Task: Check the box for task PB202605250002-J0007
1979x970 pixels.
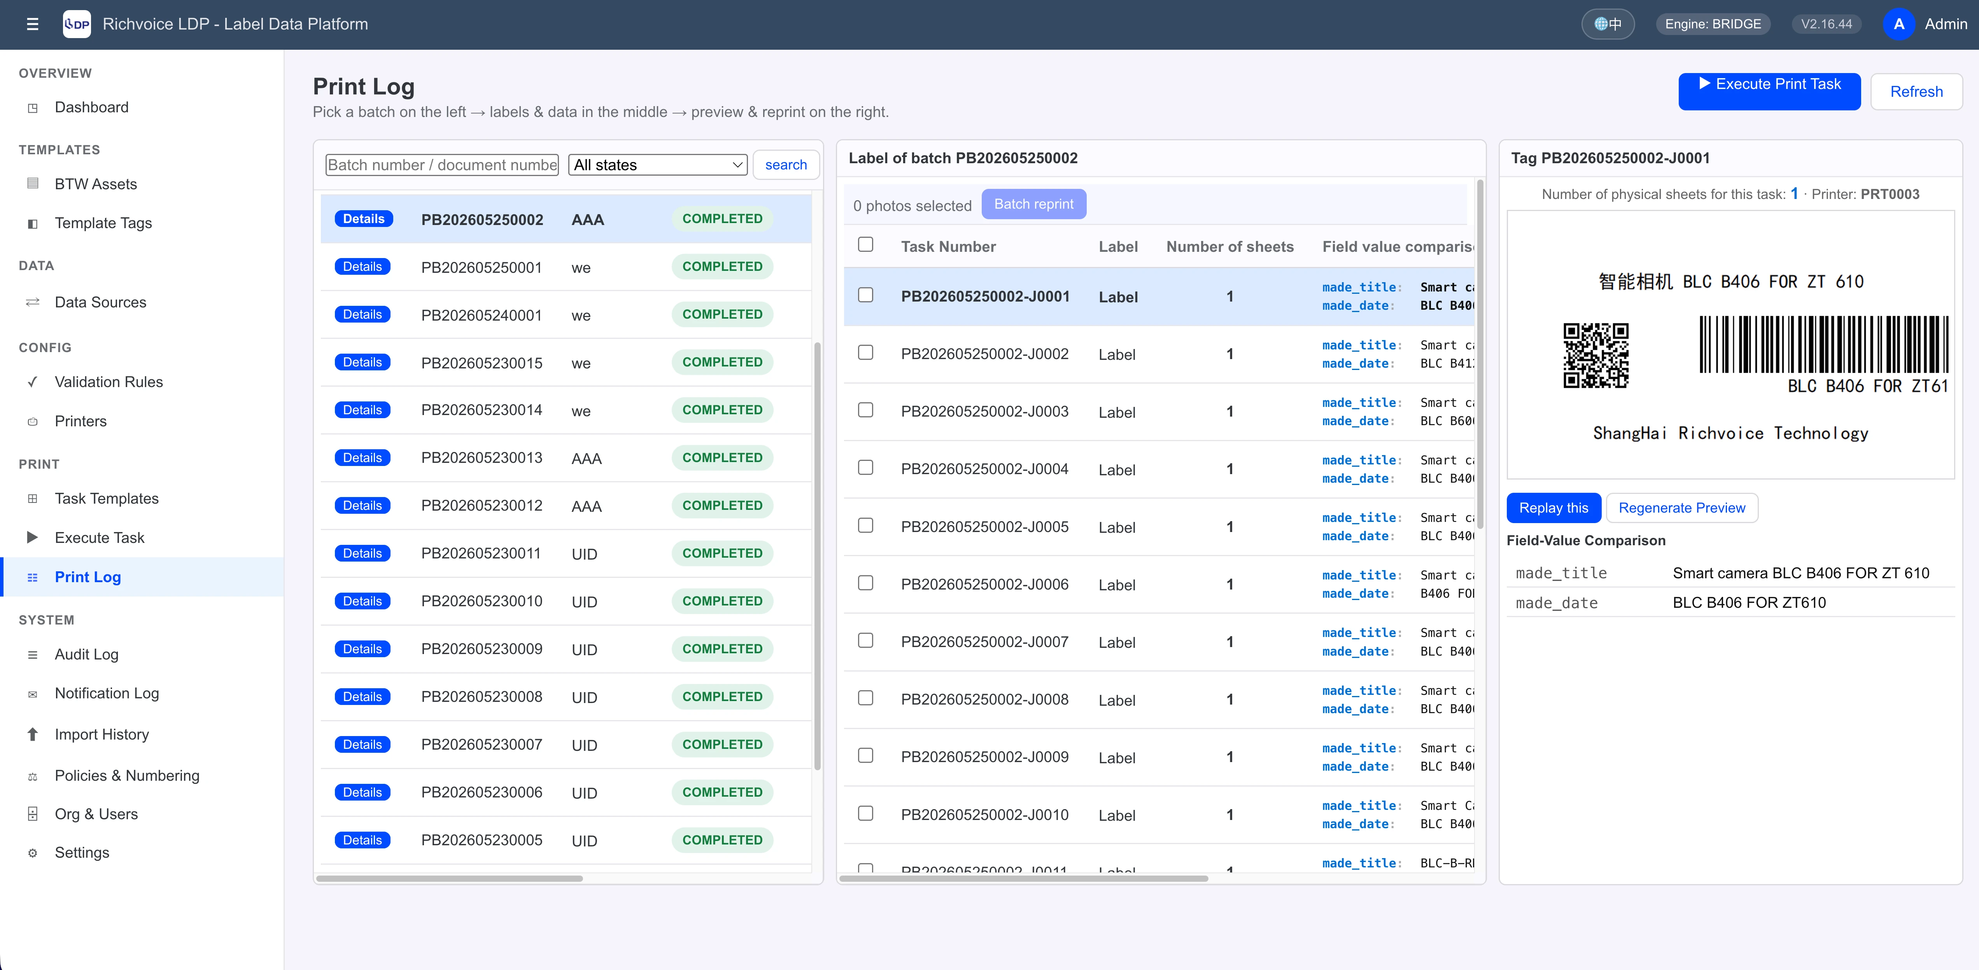Action: pyautogui.click(x=866, y=641)
